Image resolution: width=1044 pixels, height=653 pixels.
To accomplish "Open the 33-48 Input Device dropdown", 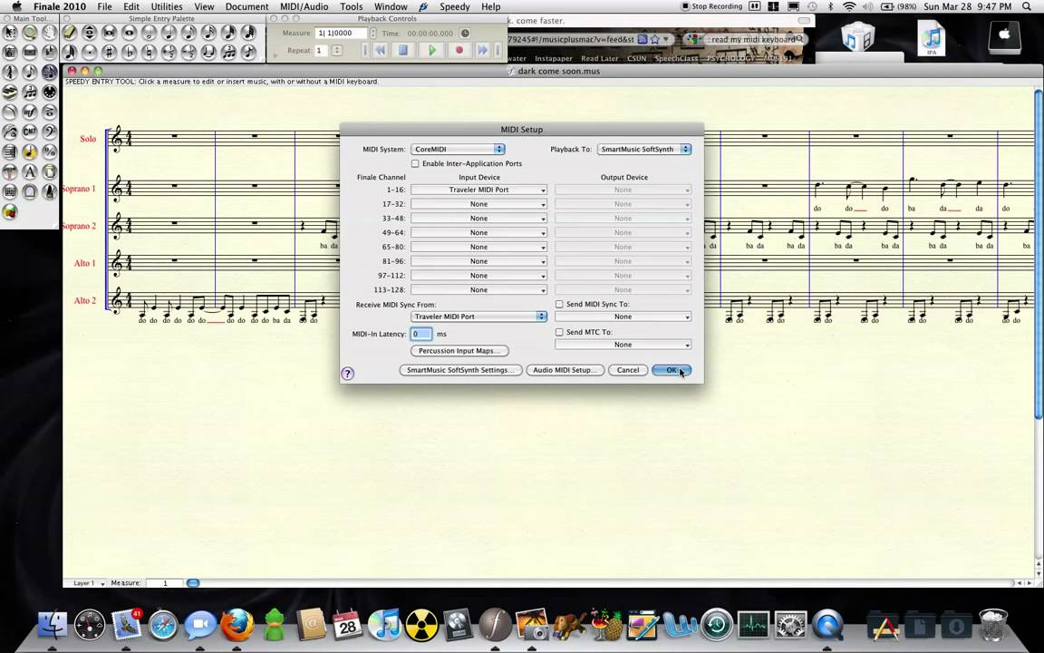I will point(478,219).
